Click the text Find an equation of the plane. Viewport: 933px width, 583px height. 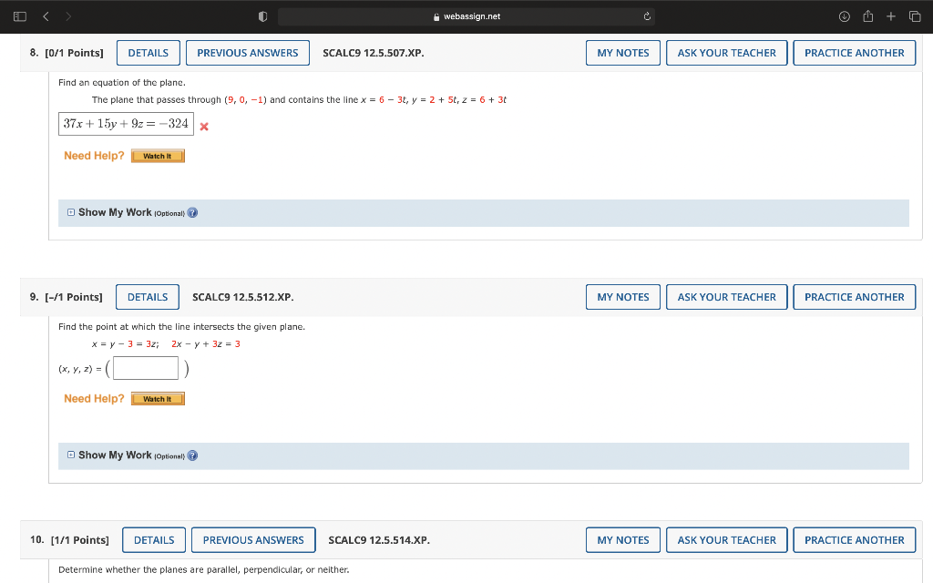tap(122, 83)
